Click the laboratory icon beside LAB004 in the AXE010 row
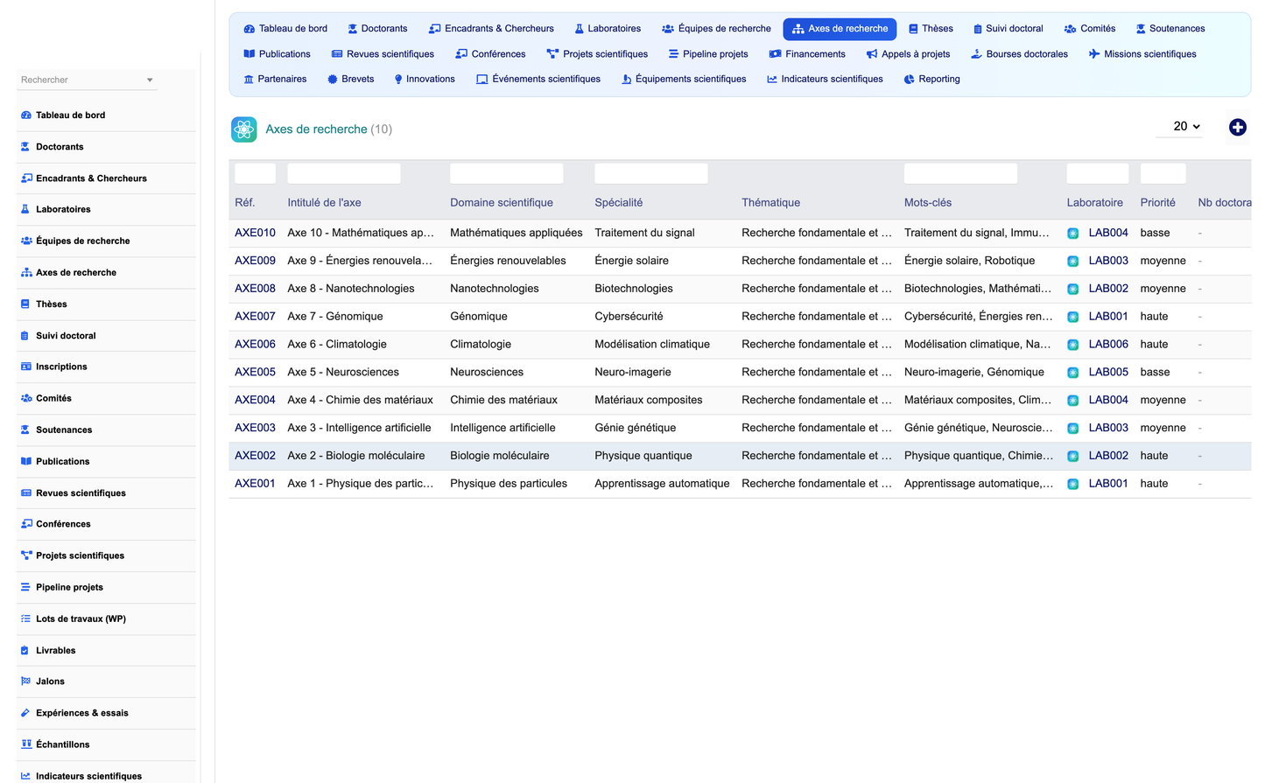This screenshot has height=783, width=1265. pos(1072,234)
